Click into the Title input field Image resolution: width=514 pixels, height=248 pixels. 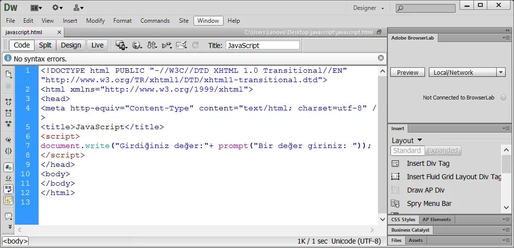pos(263,45)
